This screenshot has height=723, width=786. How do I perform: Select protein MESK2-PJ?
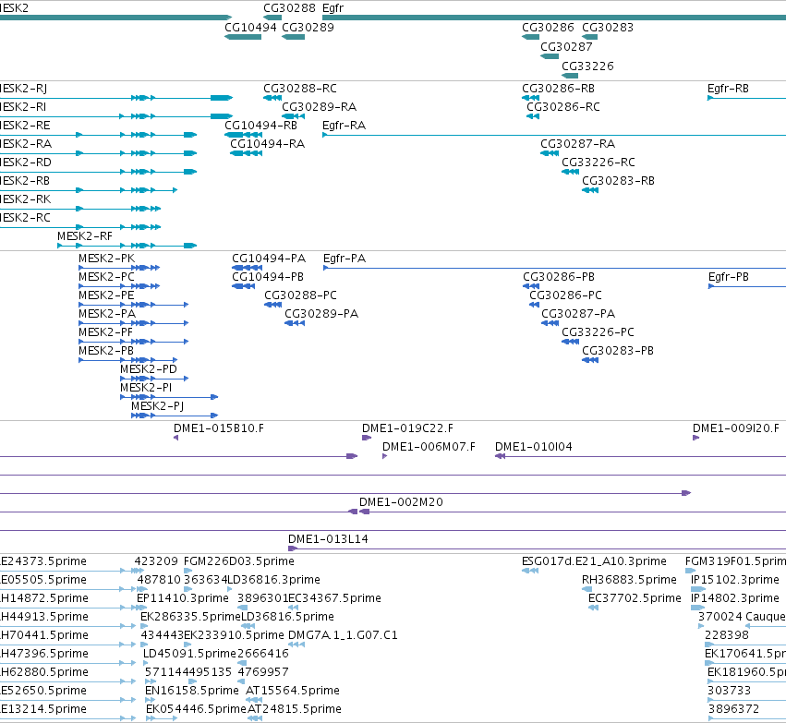click(157, 406)
